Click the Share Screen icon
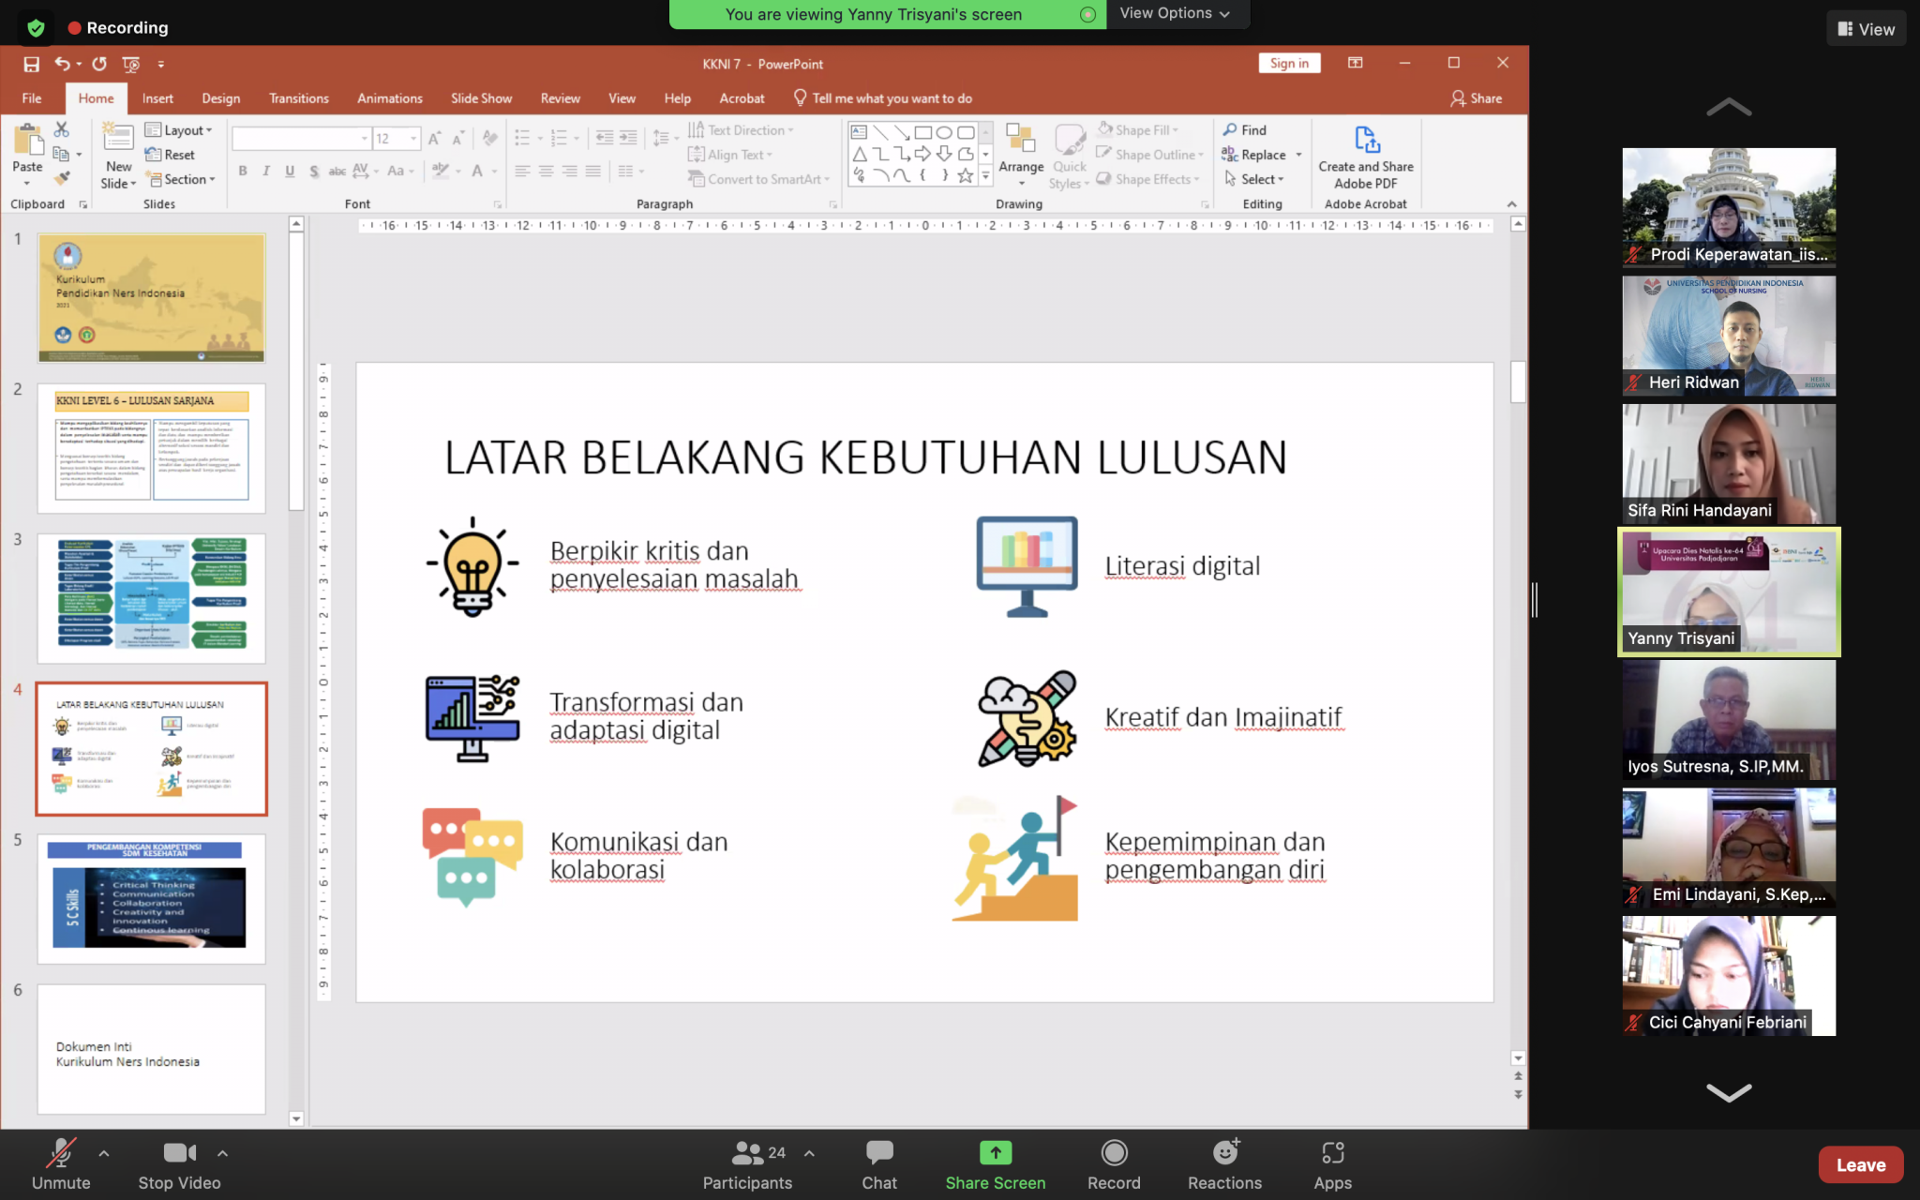Image resolution: width=1920 pixels, height=1200 pixels. (996, 1152)
